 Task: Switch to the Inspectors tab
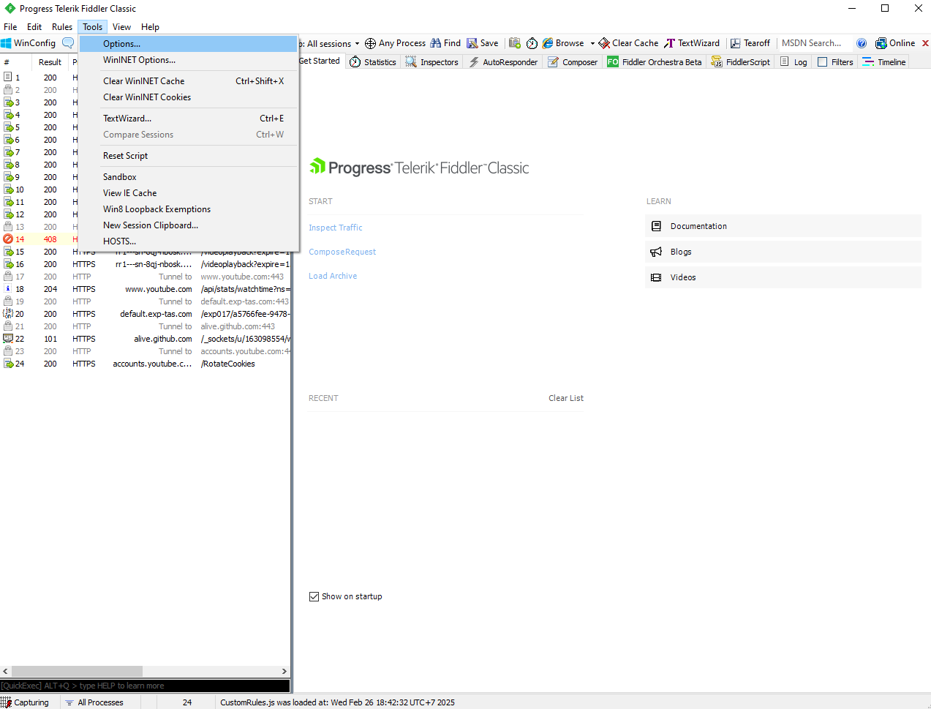pos(432,62)
